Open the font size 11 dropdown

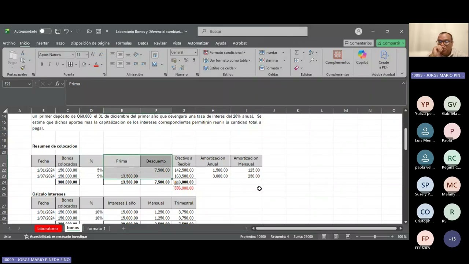pos(86,55)
